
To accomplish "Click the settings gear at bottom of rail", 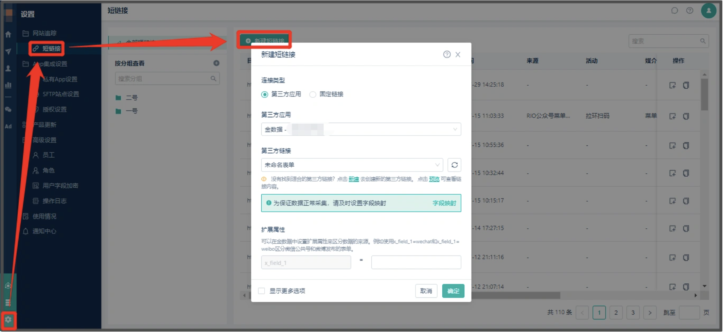I will coord(8,320).
